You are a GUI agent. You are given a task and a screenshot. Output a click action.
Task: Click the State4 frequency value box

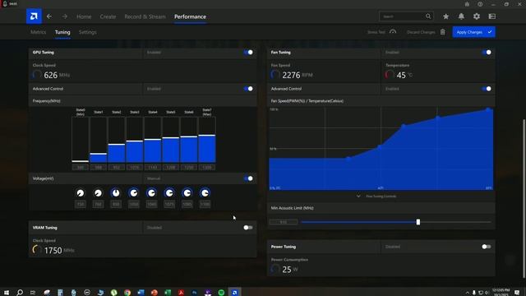point(153,167)
